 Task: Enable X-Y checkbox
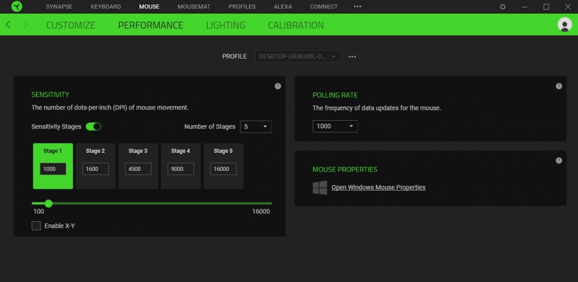pos(36,226)
